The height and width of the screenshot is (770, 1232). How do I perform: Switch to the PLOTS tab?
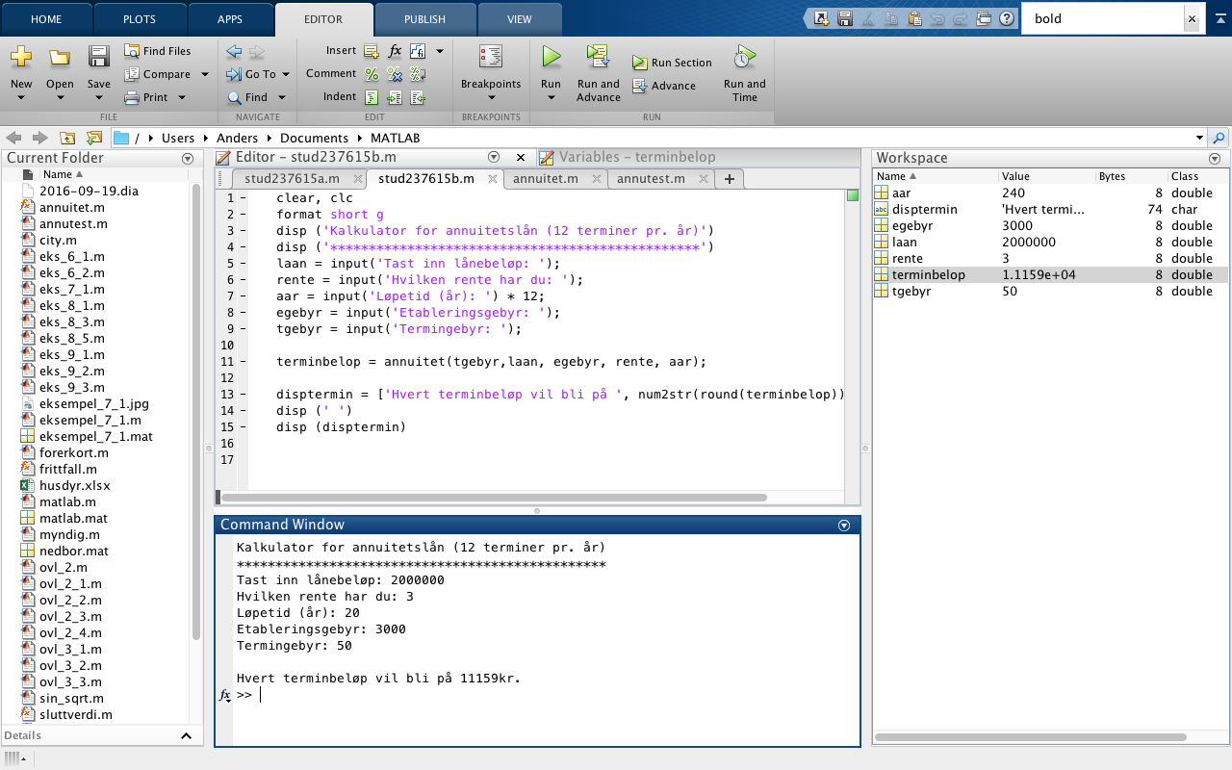point(140,18)
